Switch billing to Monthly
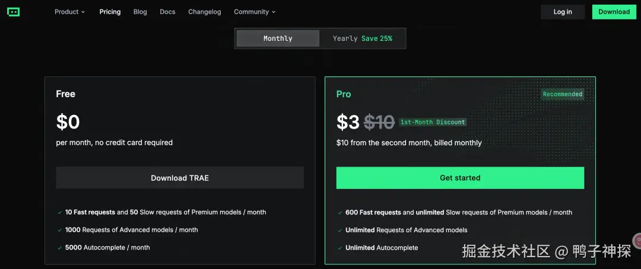This screenshot has width=641, height=269. click(x=278, y=39)
